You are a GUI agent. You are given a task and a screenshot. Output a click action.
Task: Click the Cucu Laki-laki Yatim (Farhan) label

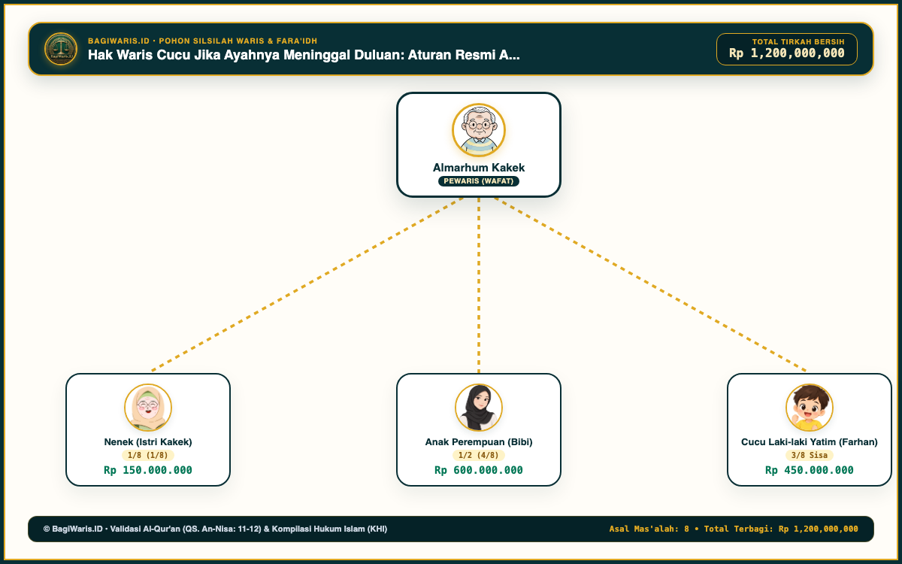point(810,442)
